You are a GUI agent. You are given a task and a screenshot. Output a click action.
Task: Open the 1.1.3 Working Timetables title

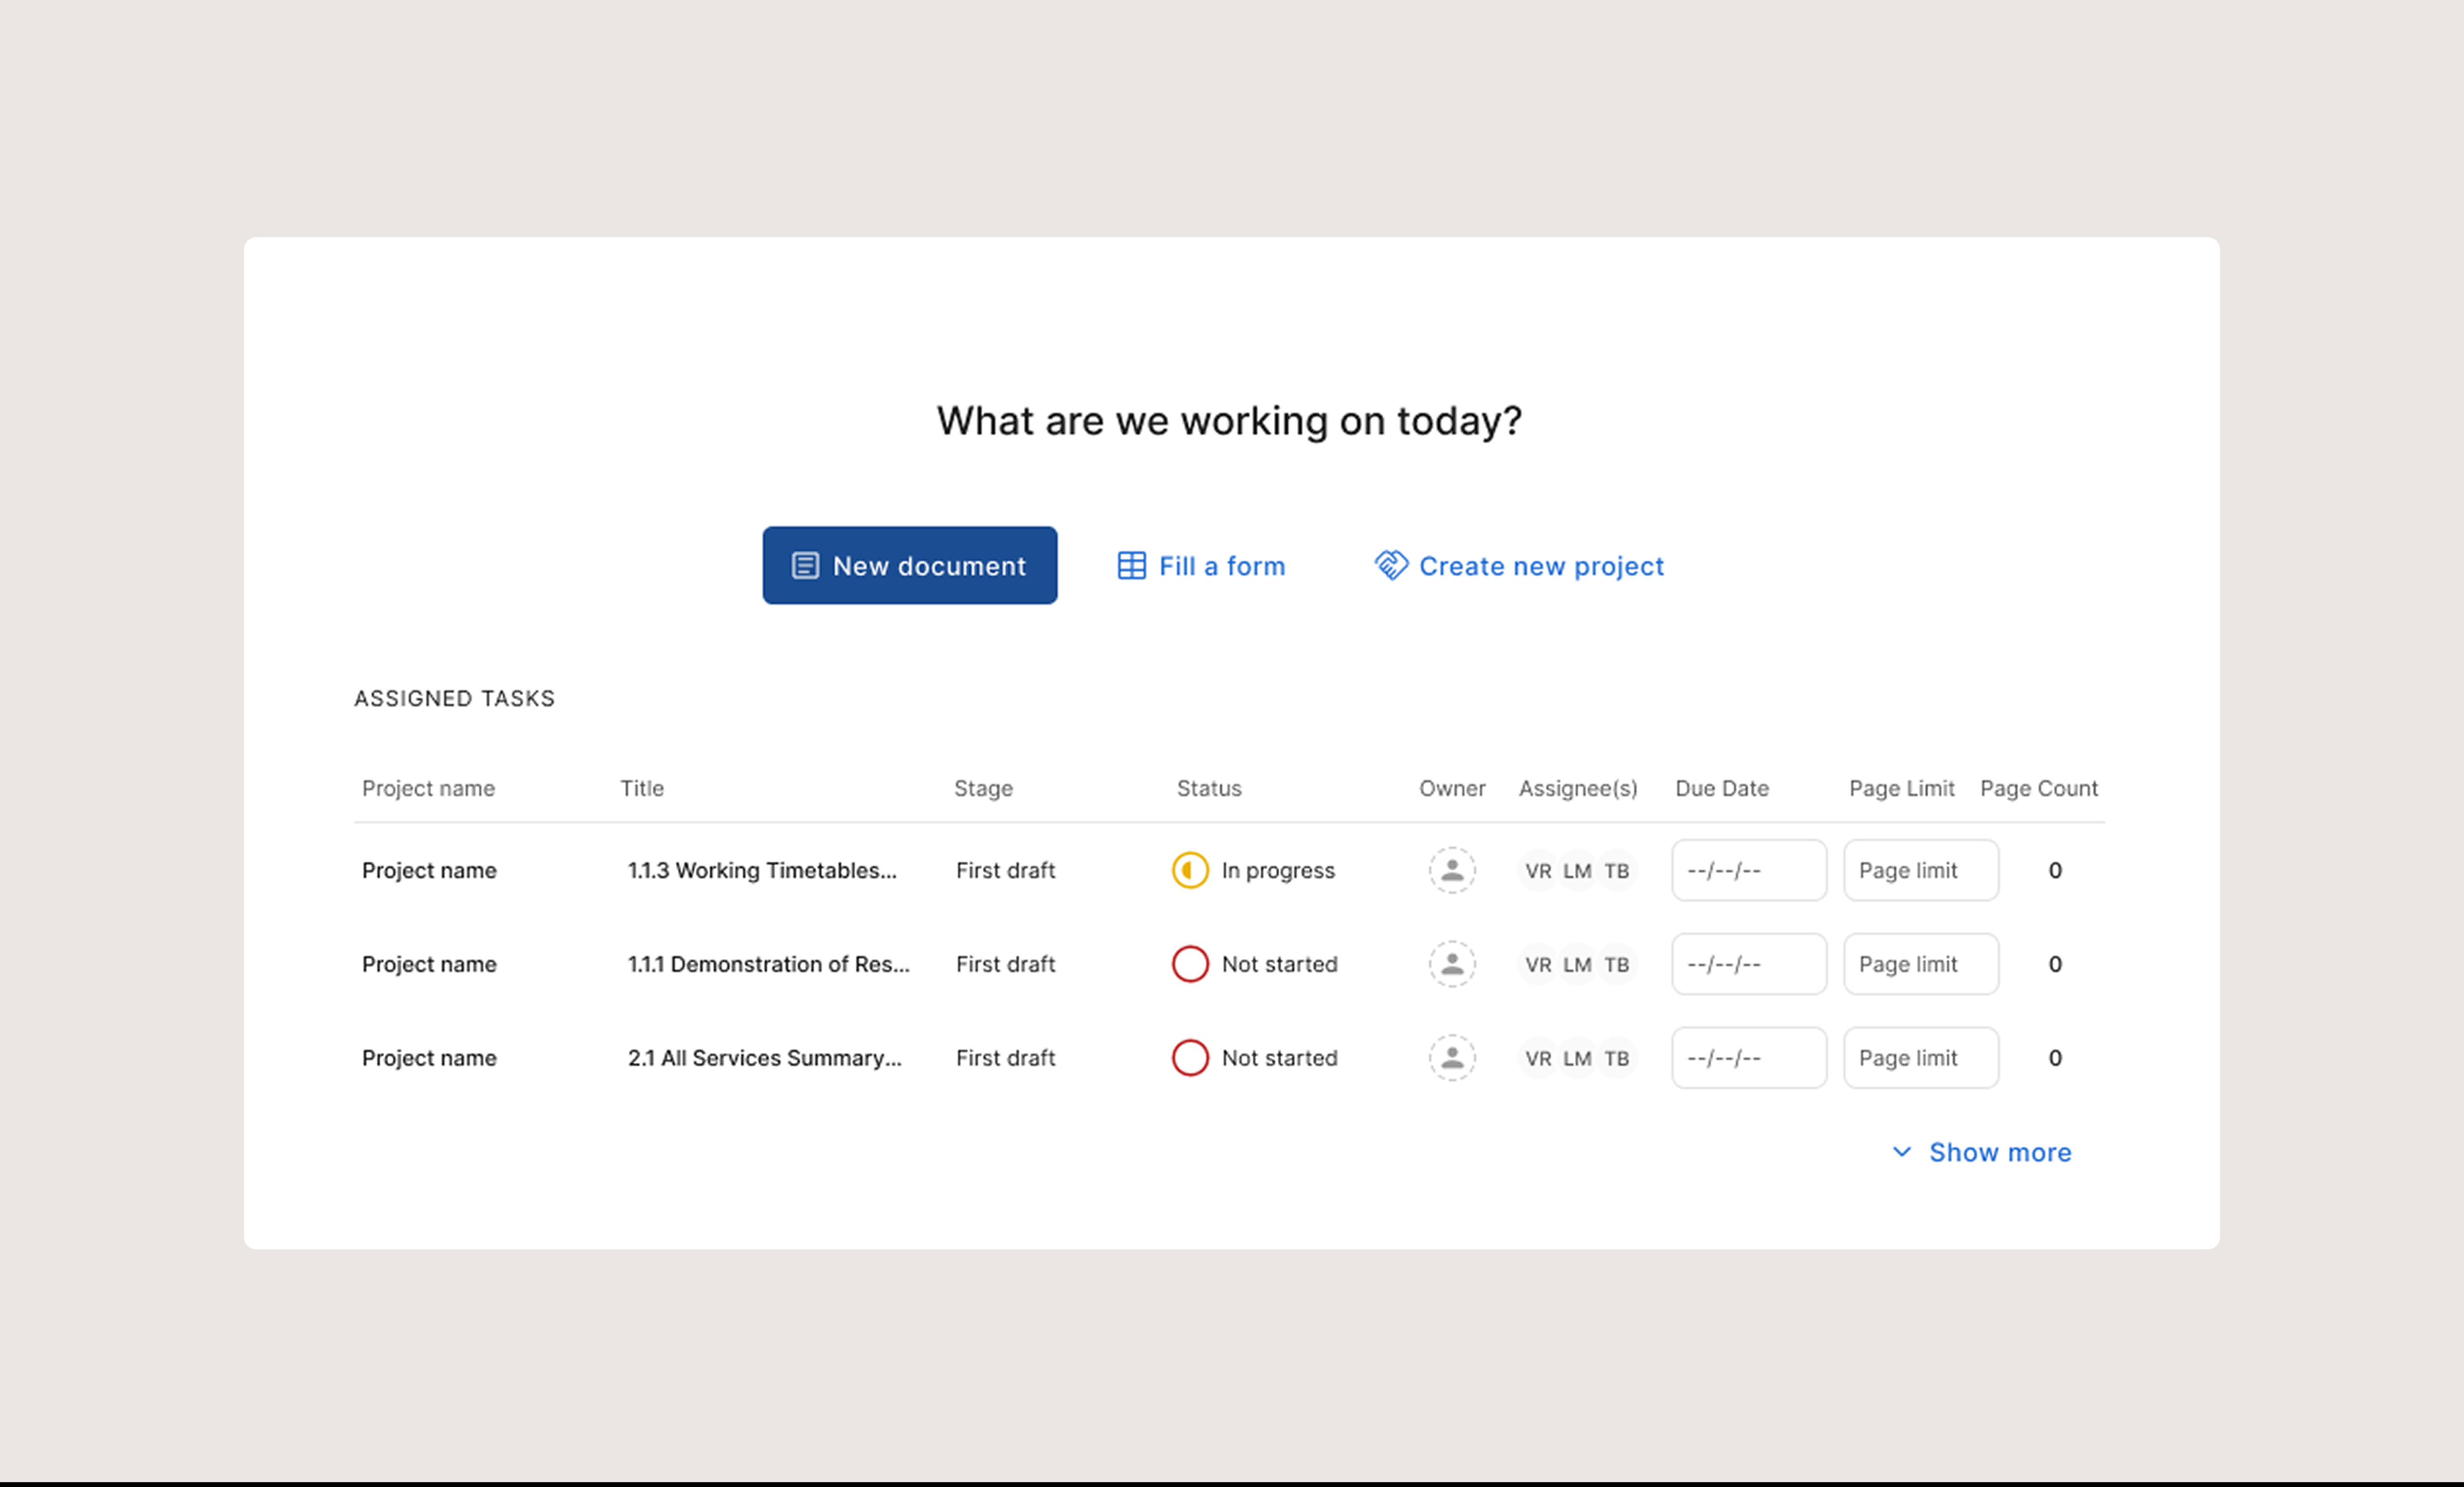pos(762,870)
